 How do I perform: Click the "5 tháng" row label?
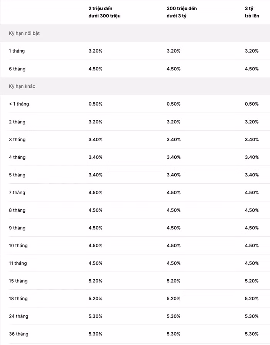click(x=17, y=175)
